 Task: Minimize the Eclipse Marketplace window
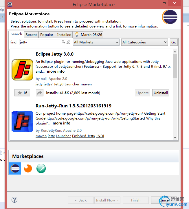(x=156, y=4)
